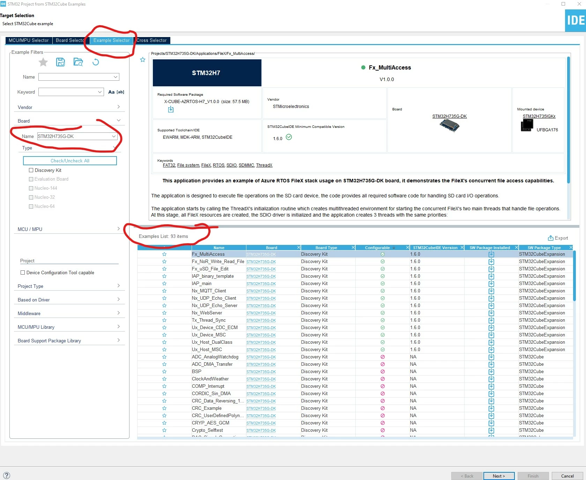Open the STM32H735IGKx mounted device link
This screenshot has height=480, width=586.
coord(539,116)
